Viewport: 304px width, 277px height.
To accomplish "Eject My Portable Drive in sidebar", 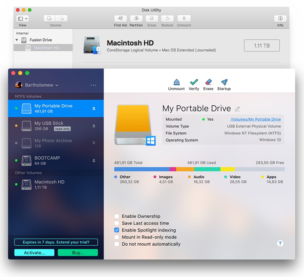I will [x=94, y=108].
